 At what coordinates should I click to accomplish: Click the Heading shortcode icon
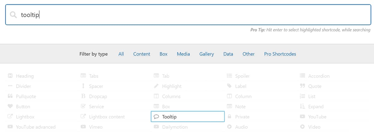(10, 76)
